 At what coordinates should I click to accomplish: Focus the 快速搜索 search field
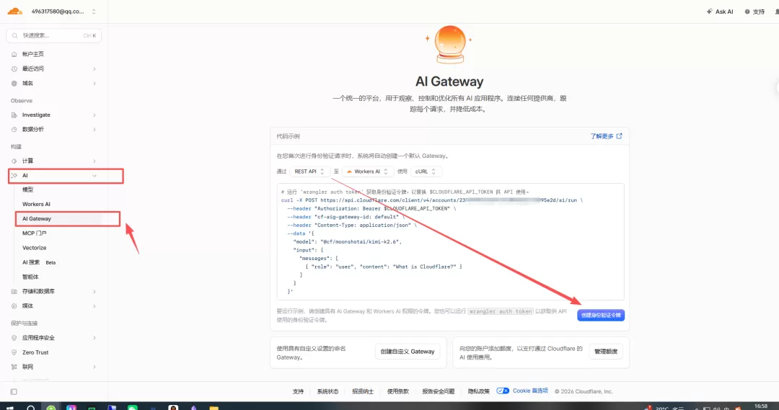pyautogui.click(x=53, y=35)
